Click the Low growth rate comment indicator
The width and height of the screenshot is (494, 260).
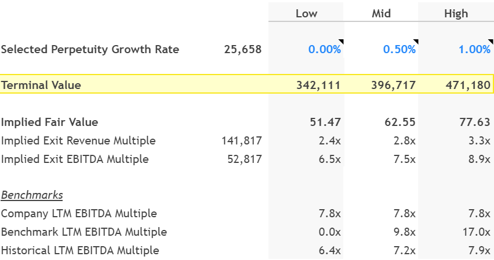pyautogui.click(x=341, y=42)
